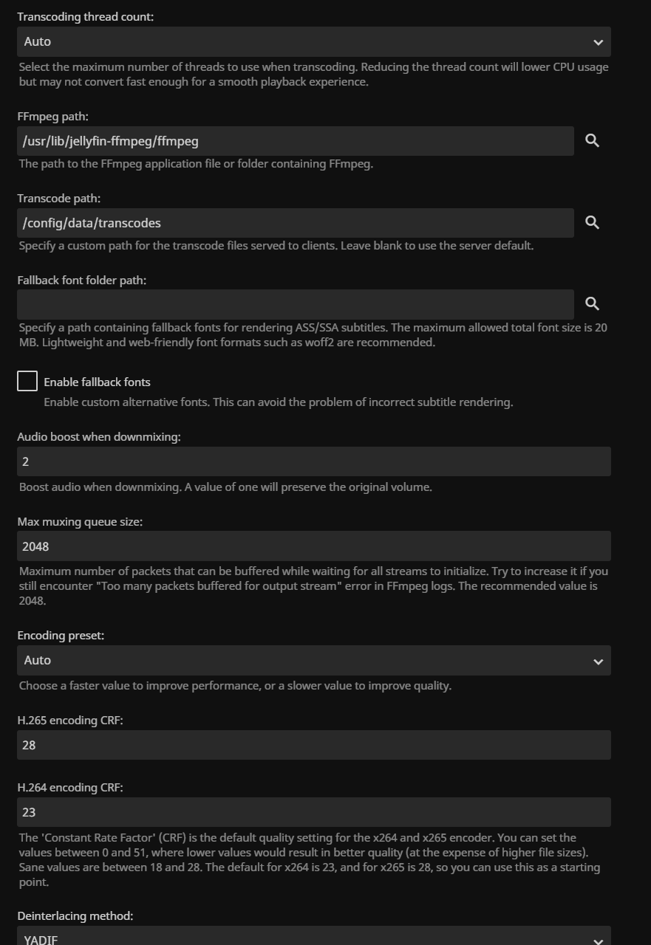651x945 pixels.
Task: Click the Enable fallback fonts label
Action: coord(97,382)
